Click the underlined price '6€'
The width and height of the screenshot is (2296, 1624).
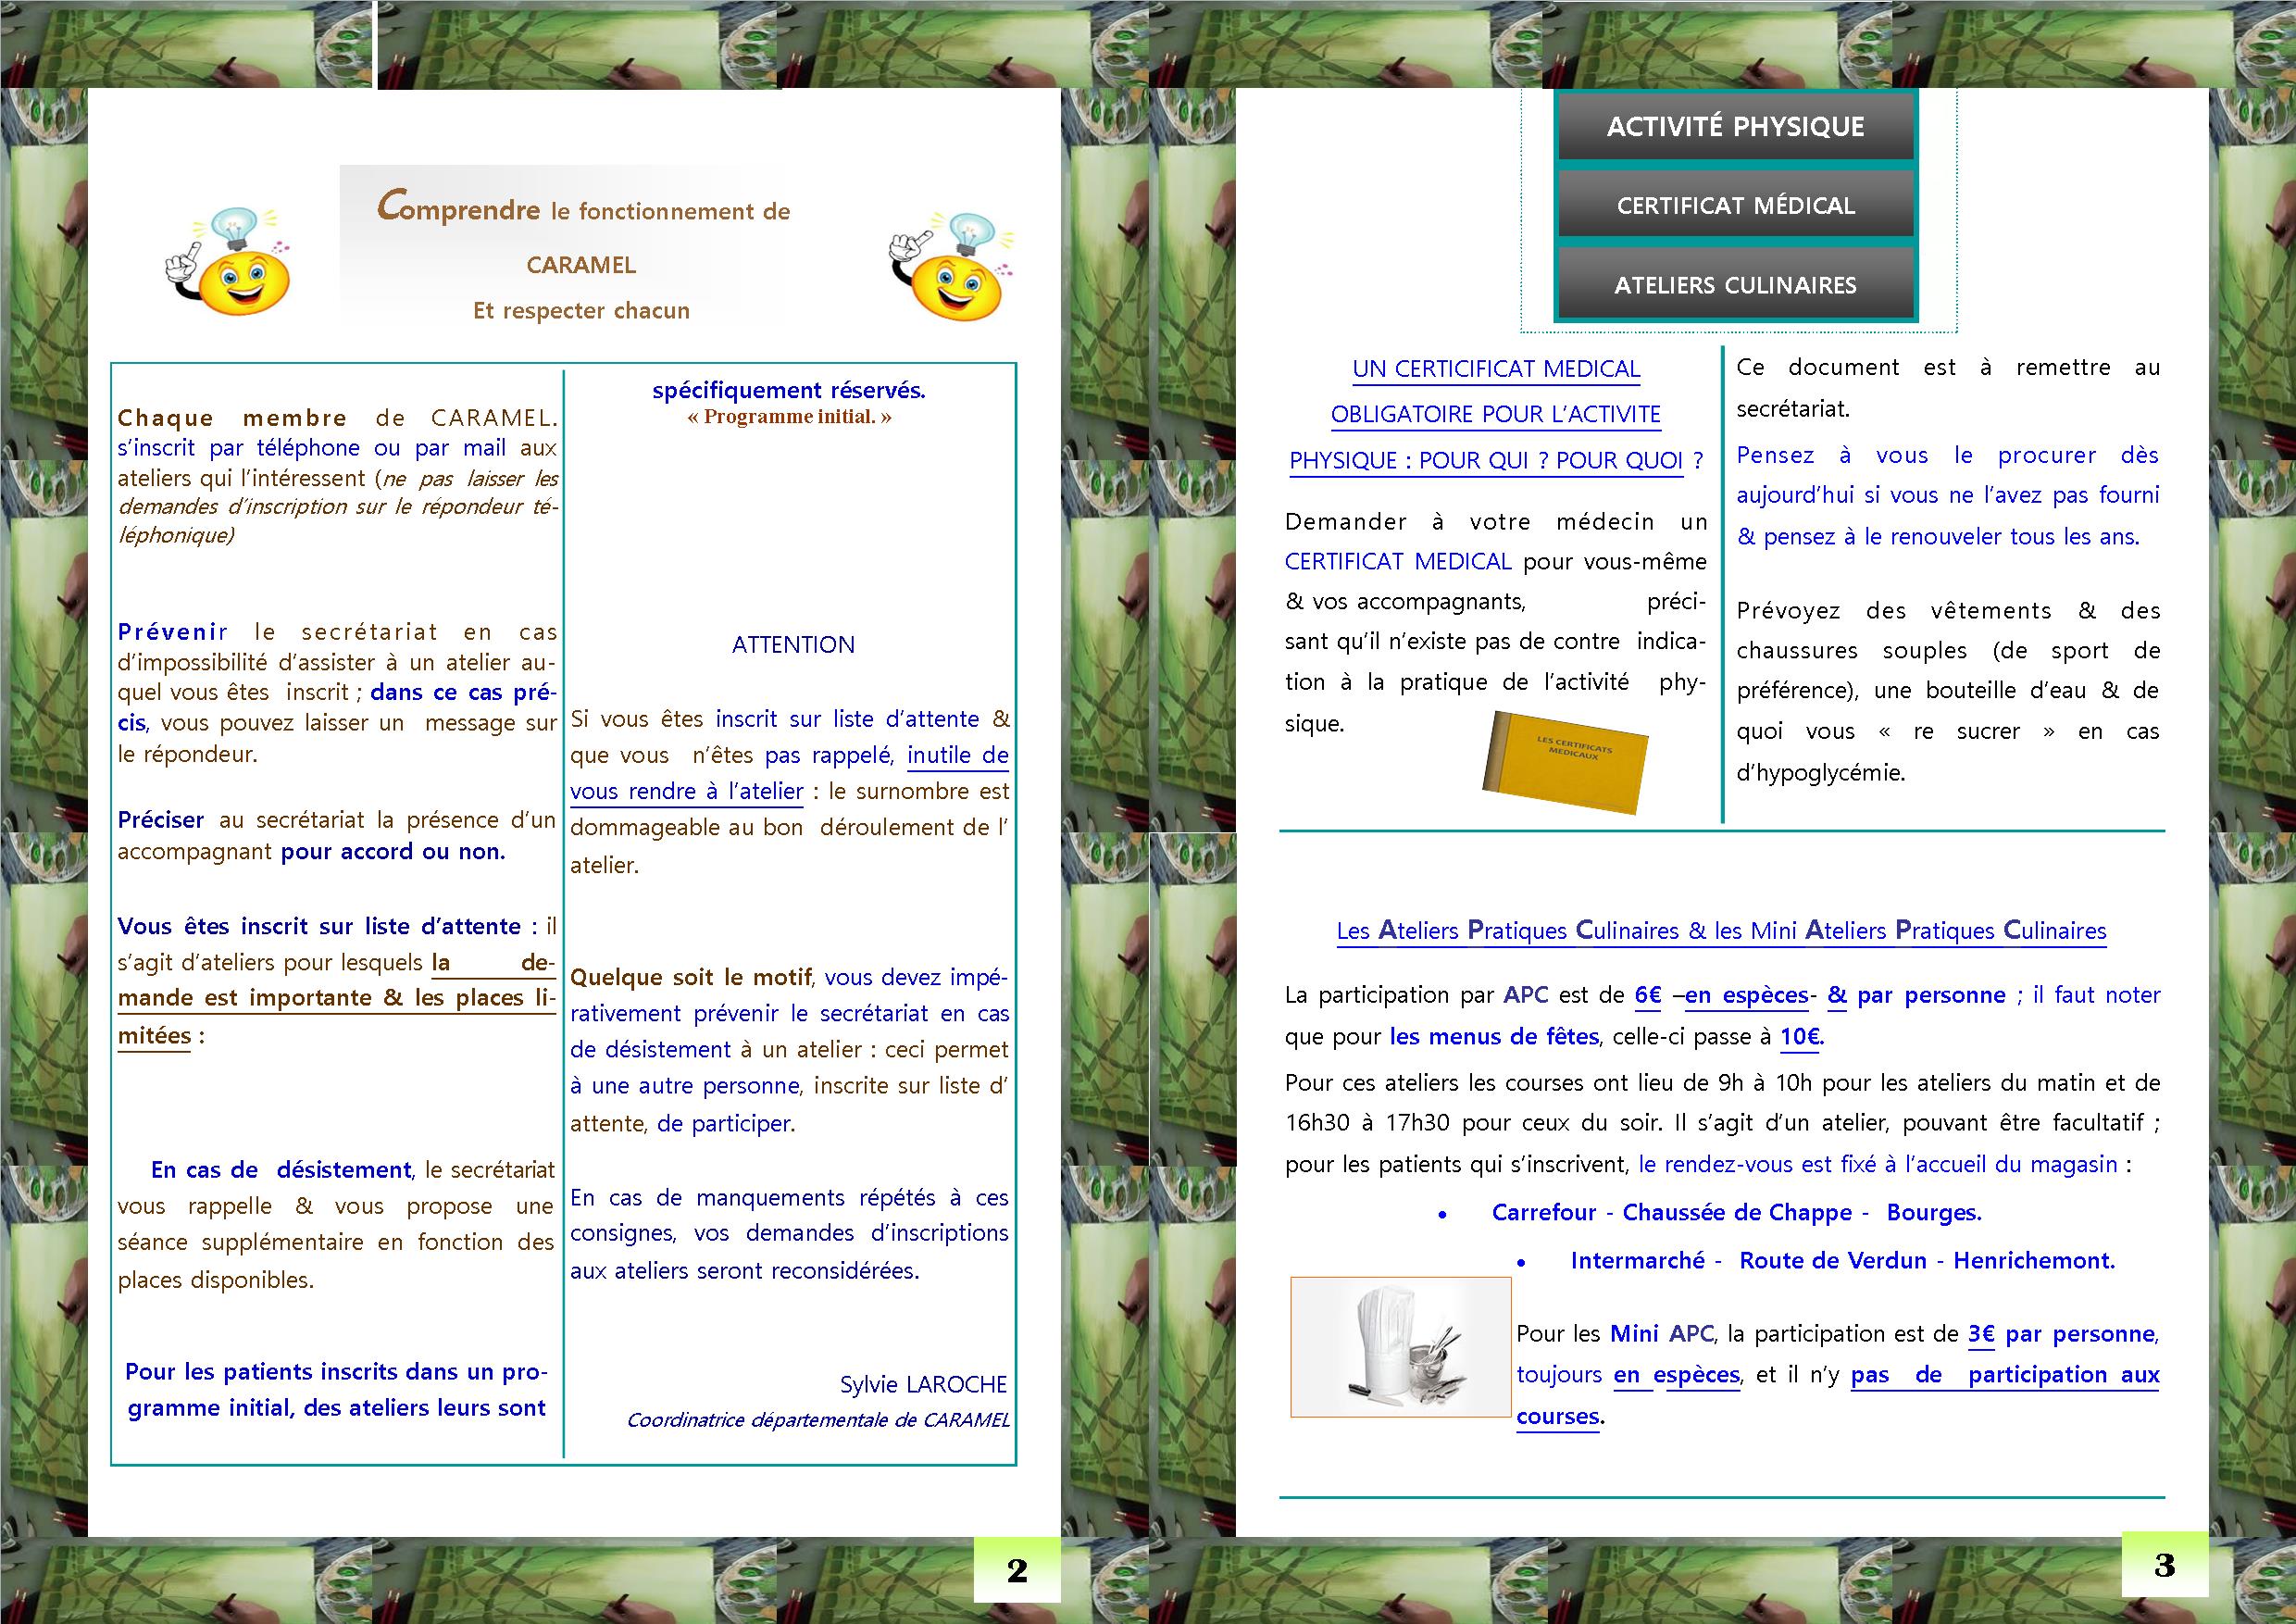(1648, 995)
